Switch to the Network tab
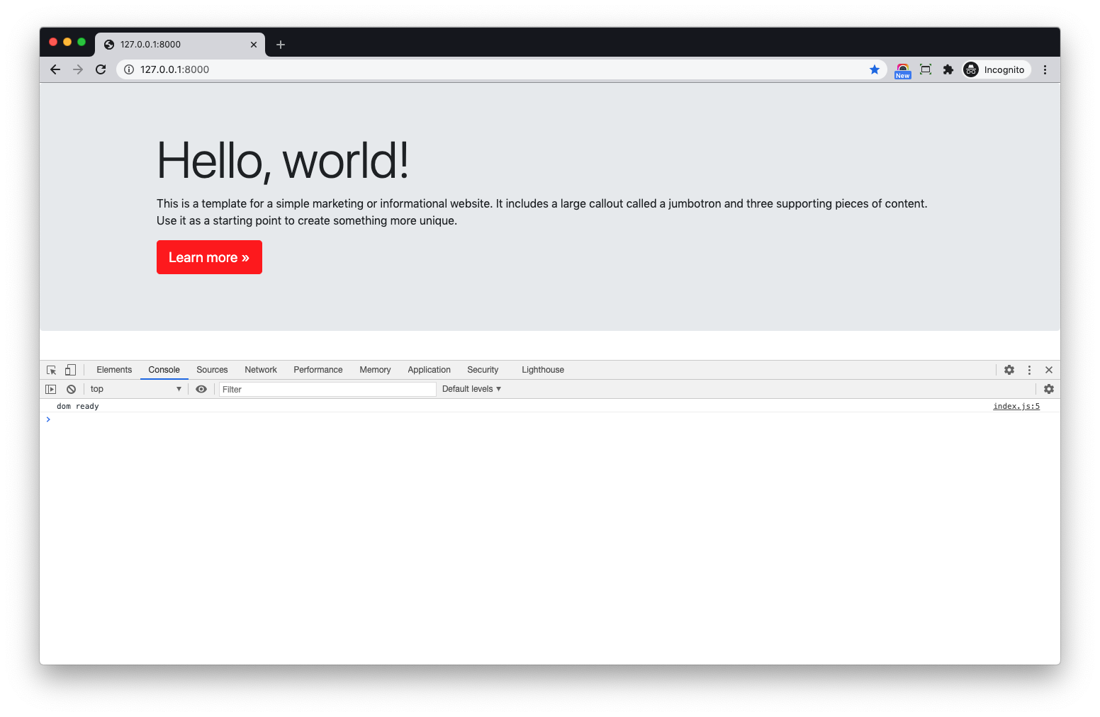This screenshot has width=1100, height=717. [x=261, y=370]
